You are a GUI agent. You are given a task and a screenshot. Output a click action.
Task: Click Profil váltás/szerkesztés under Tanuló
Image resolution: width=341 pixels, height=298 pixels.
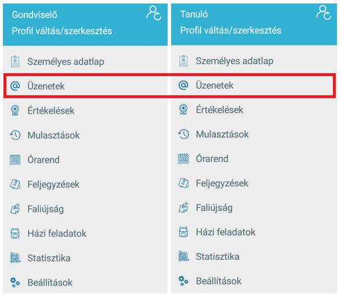(x=231, y=30)
